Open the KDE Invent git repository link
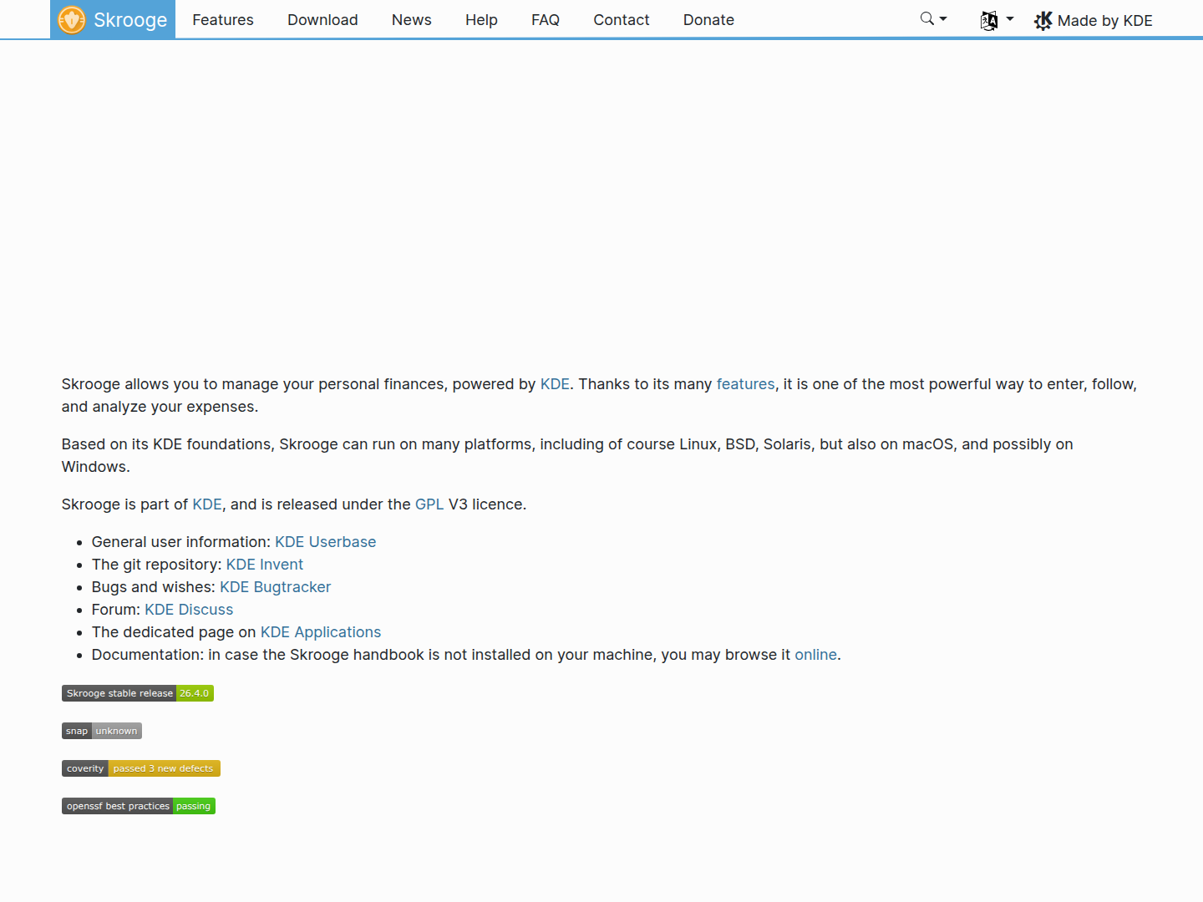The width and height of the screenshot is (1203, 902). tap(265, 565)
